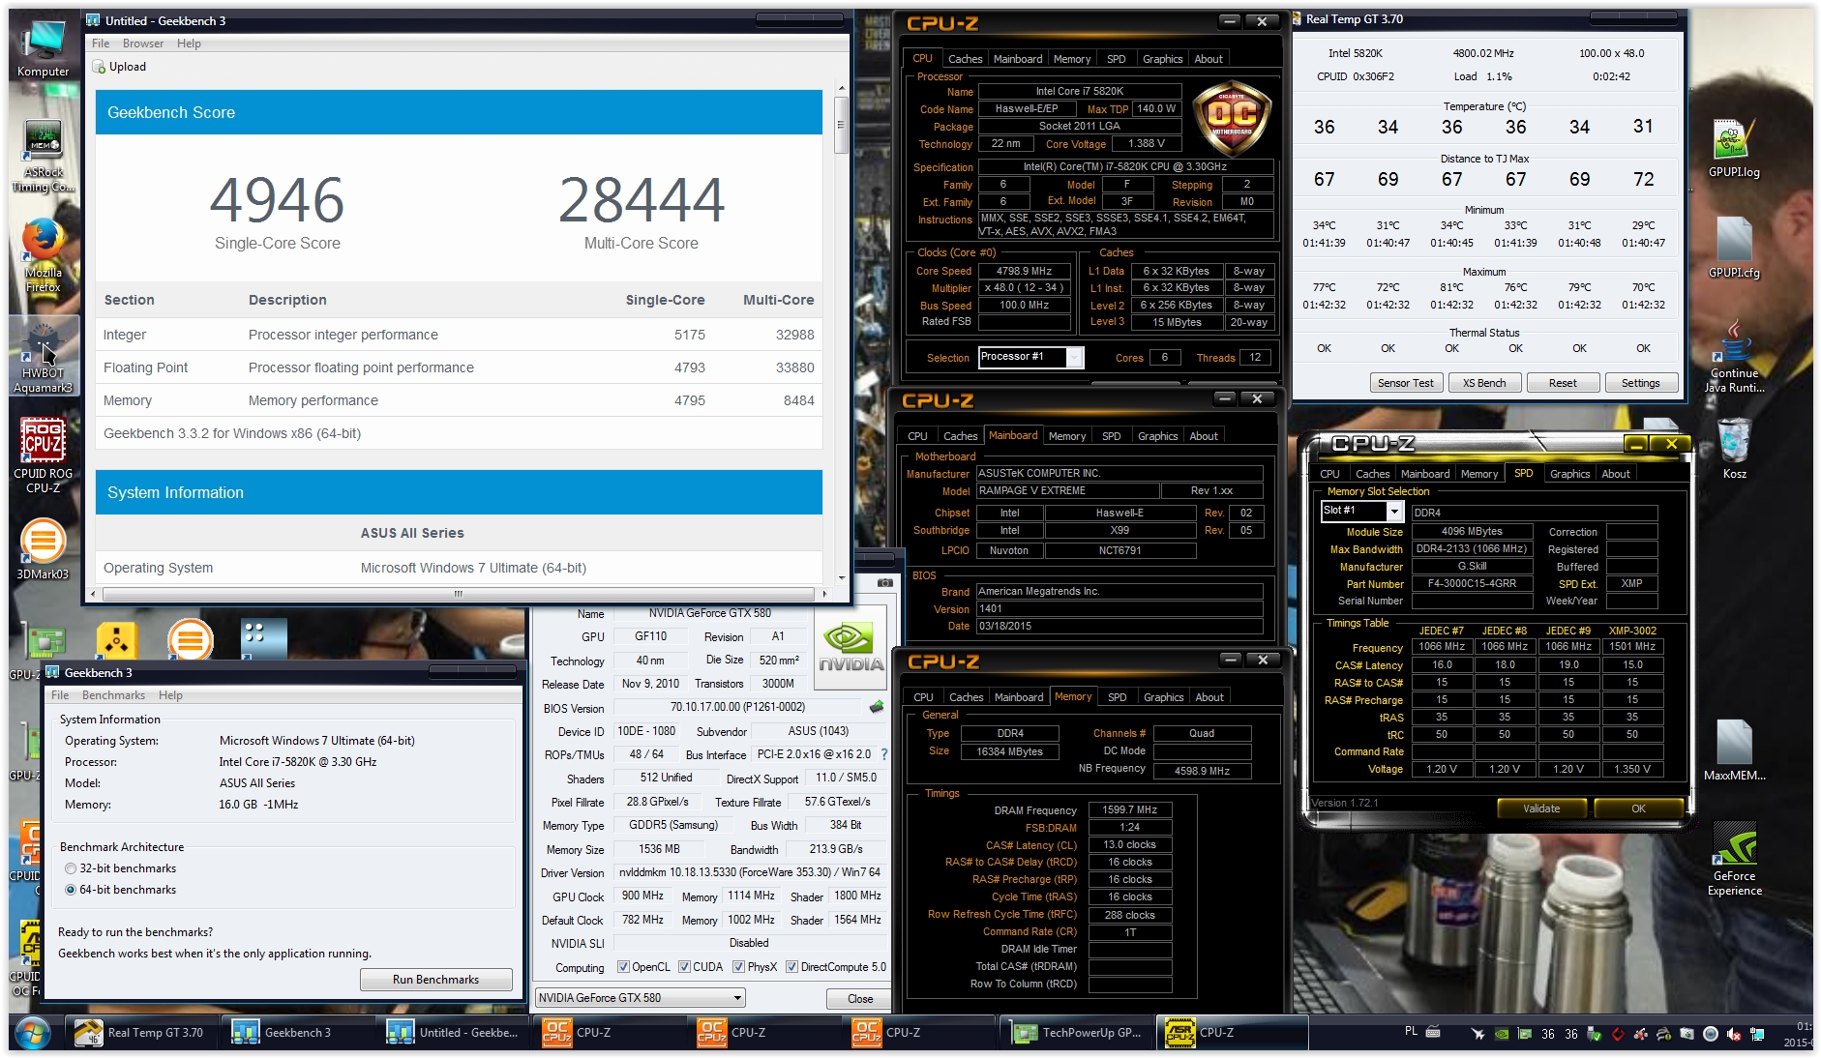Click the Geekbench results vertical scrollbar
Screen dimensions: 1821x1058
click(x=841, y=126)
